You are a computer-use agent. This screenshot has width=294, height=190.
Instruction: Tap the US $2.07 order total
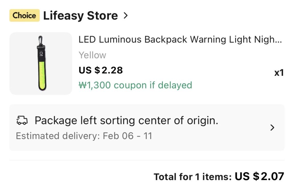(260, 177)
